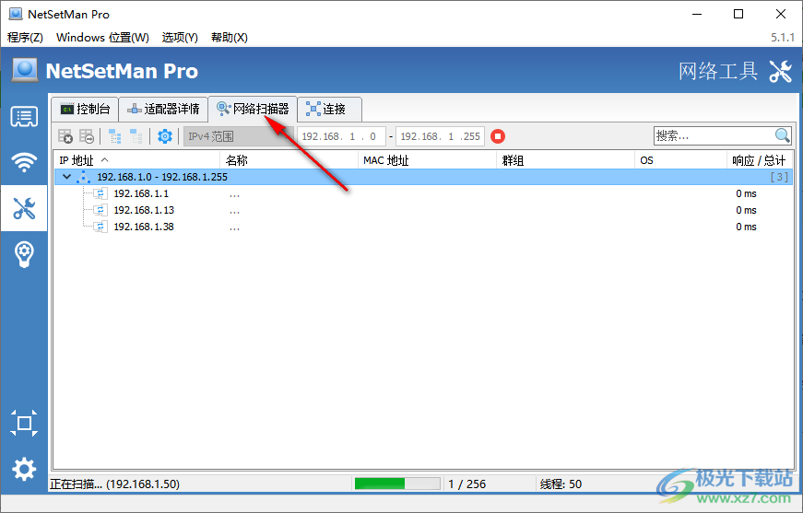The height and width of the screenshot is (513, 803).
Task: Click into the 搜索... search box
Action: coord(714,136)
